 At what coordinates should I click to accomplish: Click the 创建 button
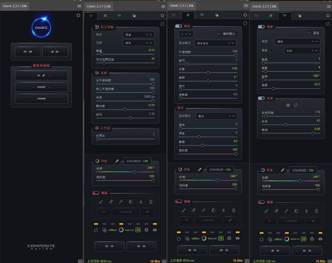click(27, 52)
